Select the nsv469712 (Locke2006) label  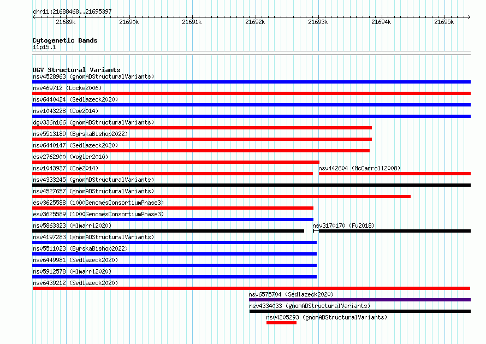67,88
